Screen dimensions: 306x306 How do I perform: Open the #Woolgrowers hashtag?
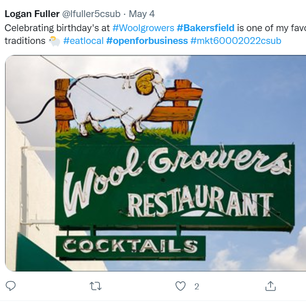[143, 28]
